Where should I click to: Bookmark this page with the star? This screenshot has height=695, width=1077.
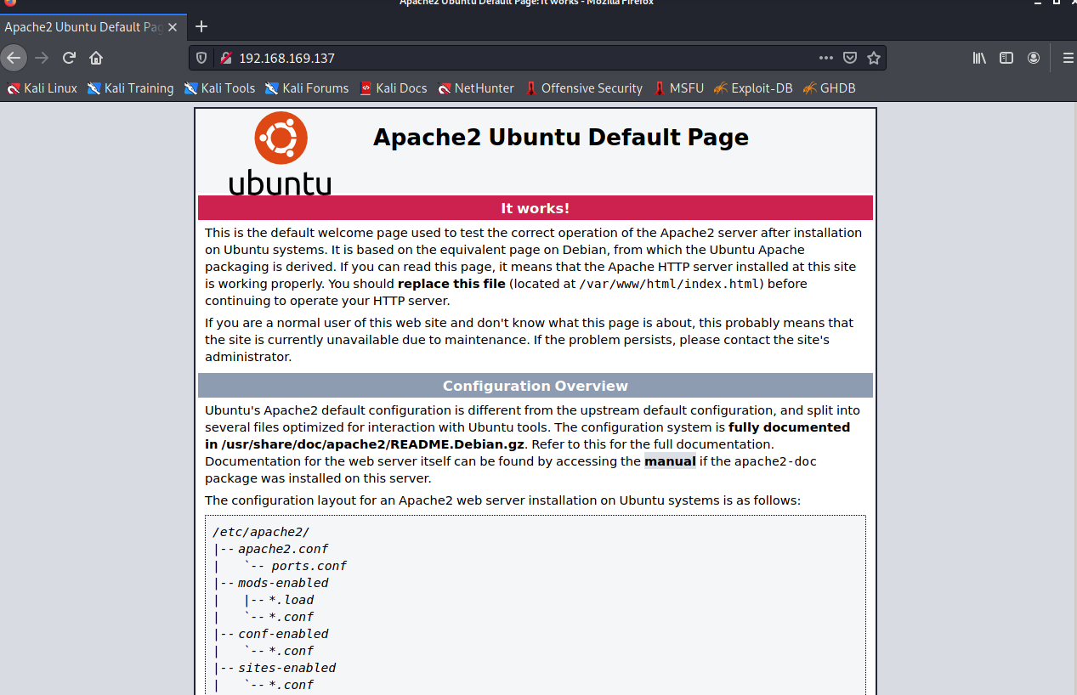click(x=873, y=58)
